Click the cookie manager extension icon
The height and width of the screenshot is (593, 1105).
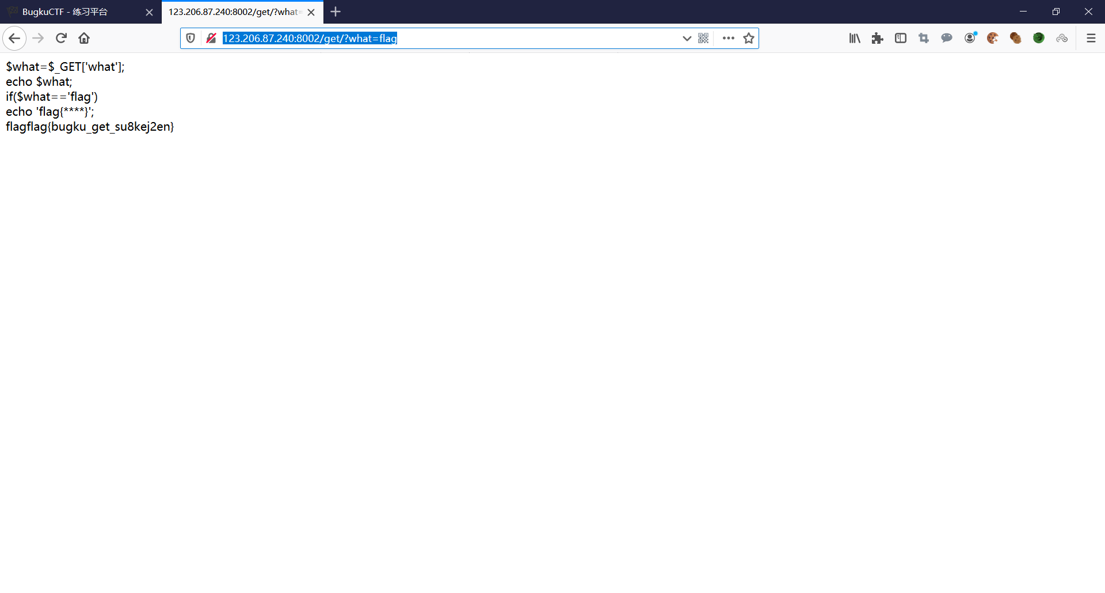pos(993,38)
